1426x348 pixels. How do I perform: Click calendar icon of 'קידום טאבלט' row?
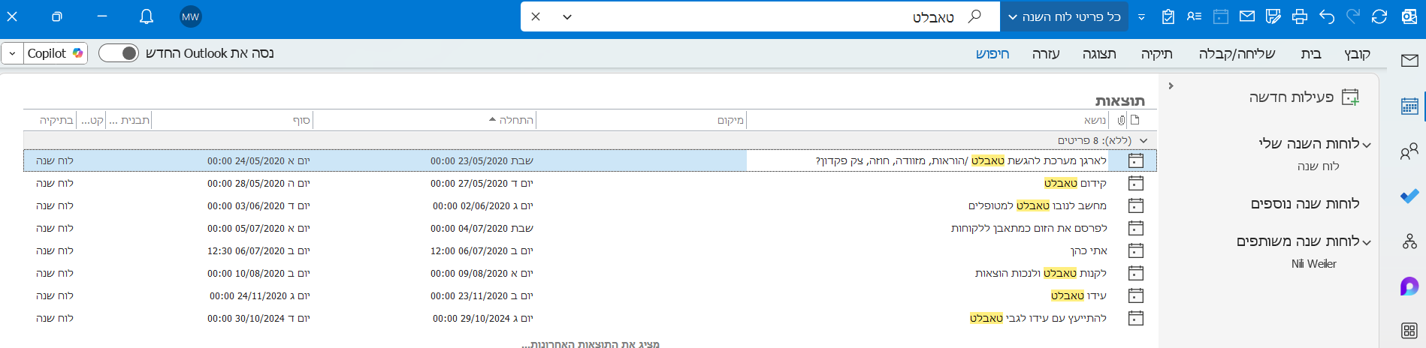point(1136,183)
